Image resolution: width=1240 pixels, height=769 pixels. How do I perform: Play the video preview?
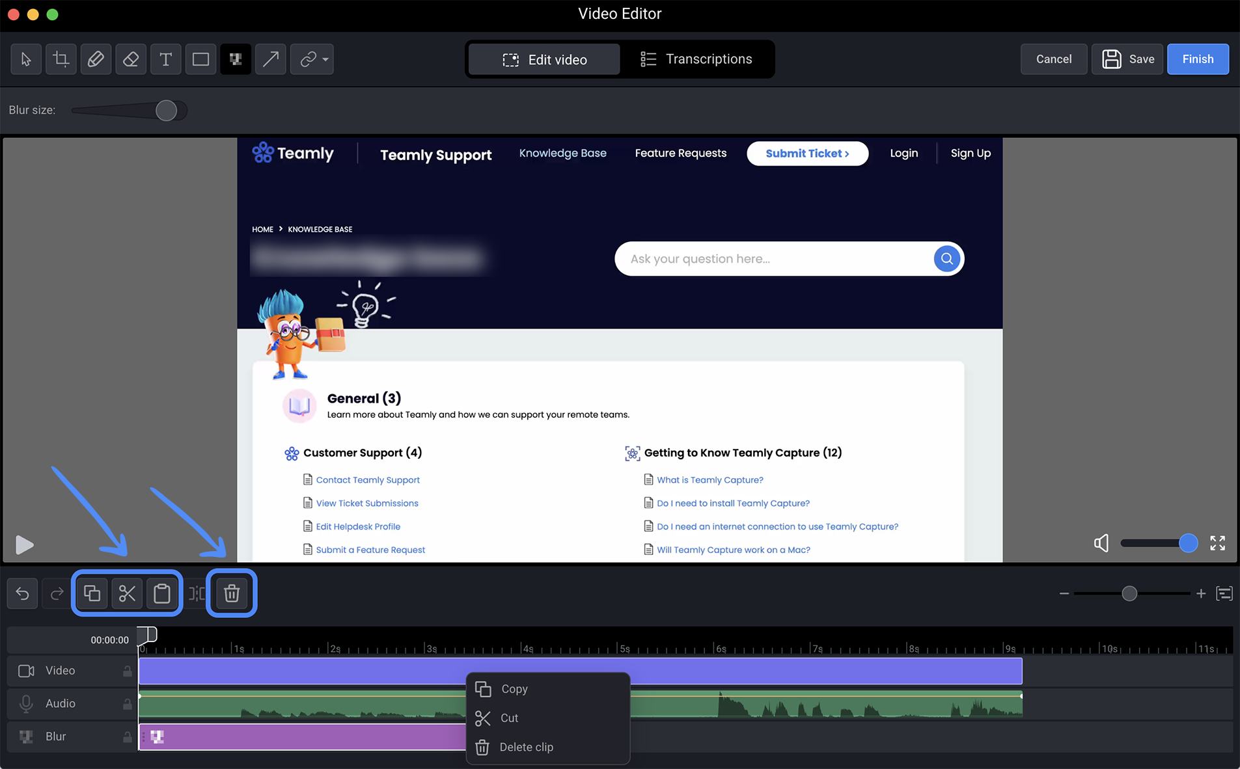(24, 545)
